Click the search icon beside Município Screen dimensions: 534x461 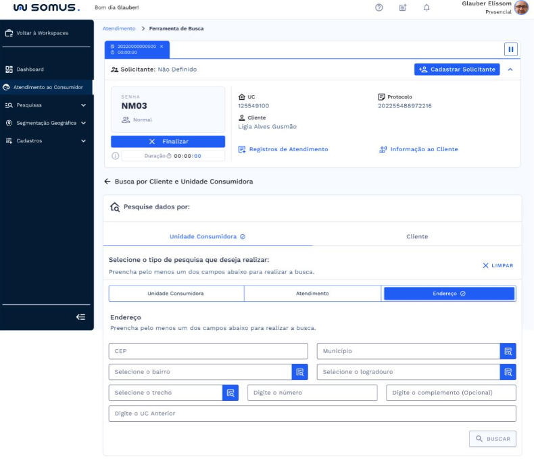[508, 351]
